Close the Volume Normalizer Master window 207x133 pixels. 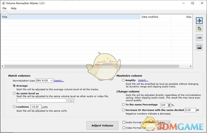click(x=202, y=3)
